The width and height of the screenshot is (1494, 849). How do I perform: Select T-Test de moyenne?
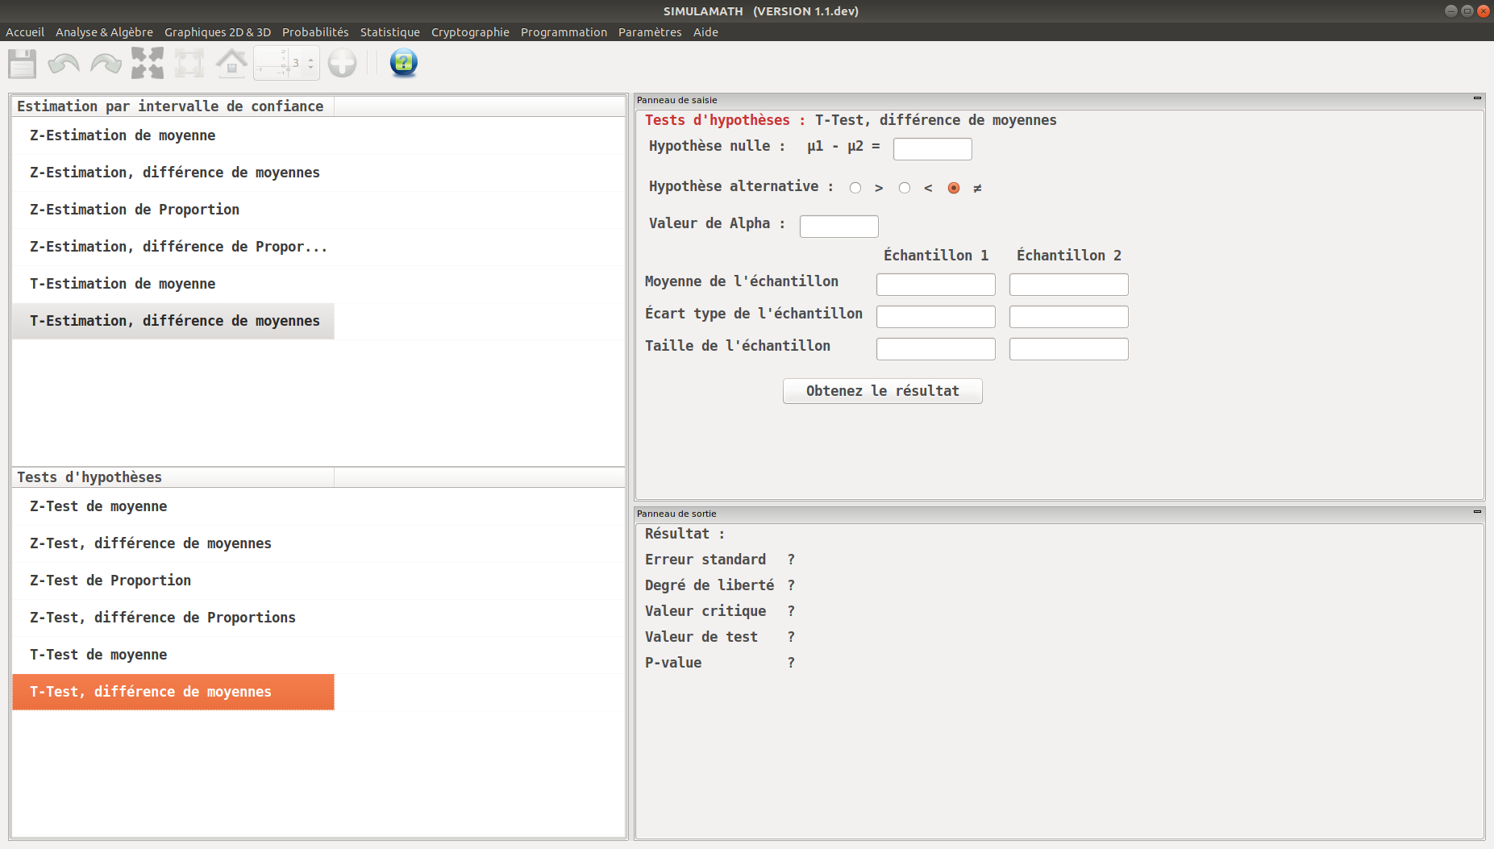(173, 655)
